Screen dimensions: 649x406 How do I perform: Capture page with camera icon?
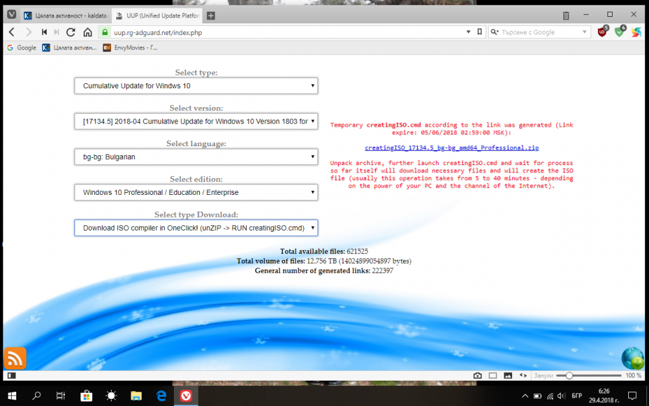pos(477,375)
